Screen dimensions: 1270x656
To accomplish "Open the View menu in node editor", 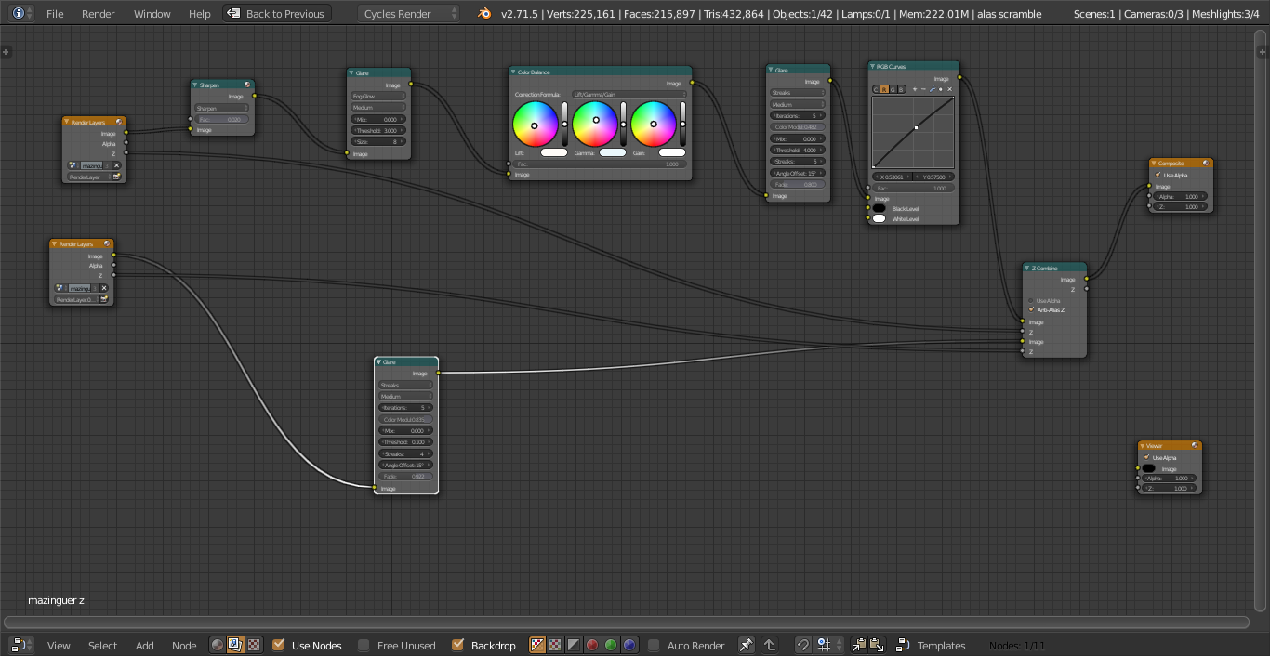I will click(x=59, y=645).
